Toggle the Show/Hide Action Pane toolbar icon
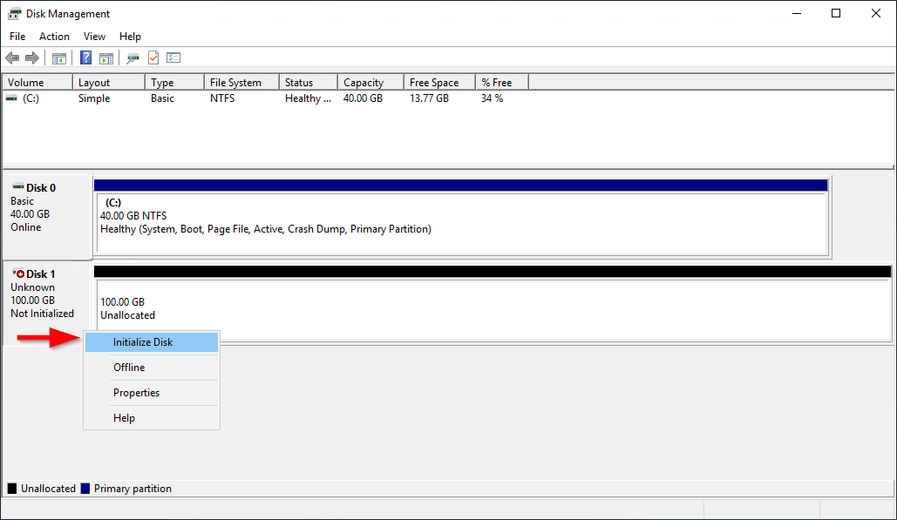Viewport: 897px width, 520px height. pos(105,57)
